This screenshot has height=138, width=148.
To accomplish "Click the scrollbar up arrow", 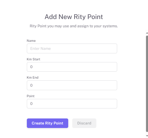I will pos(147,33).
